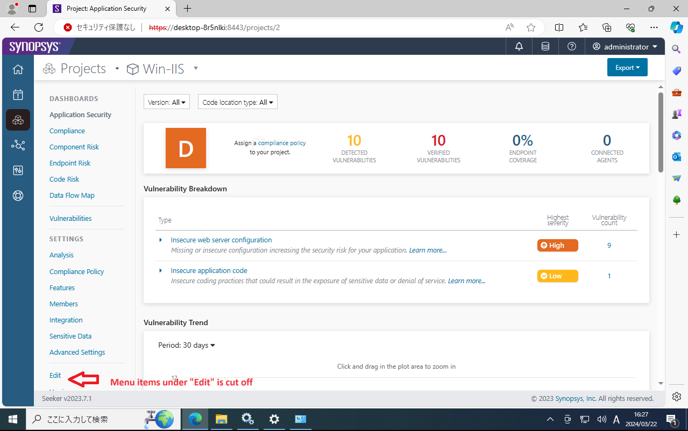Open the Component Risk dashboard
Viewport: 688px width, 431px height.
[x=74, y=147]
